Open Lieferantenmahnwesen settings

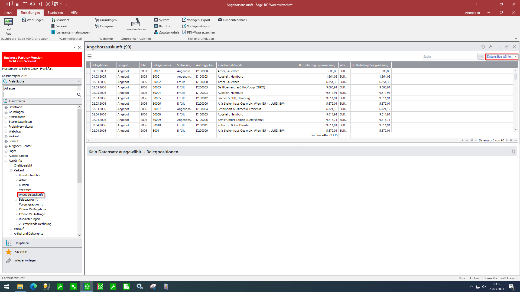pyautogui.click(x=70, y=32)
